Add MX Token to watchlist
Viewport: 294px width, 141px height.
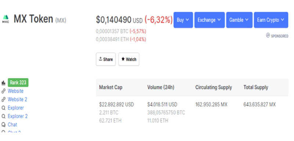(129, 59)
